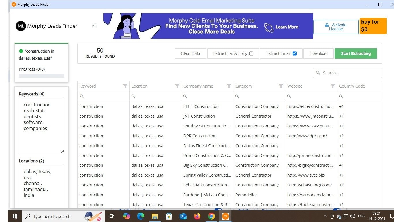Show hidden system tray icons
Screen dimensions: 394x222
pyautogui.click(x=325, y=216)
